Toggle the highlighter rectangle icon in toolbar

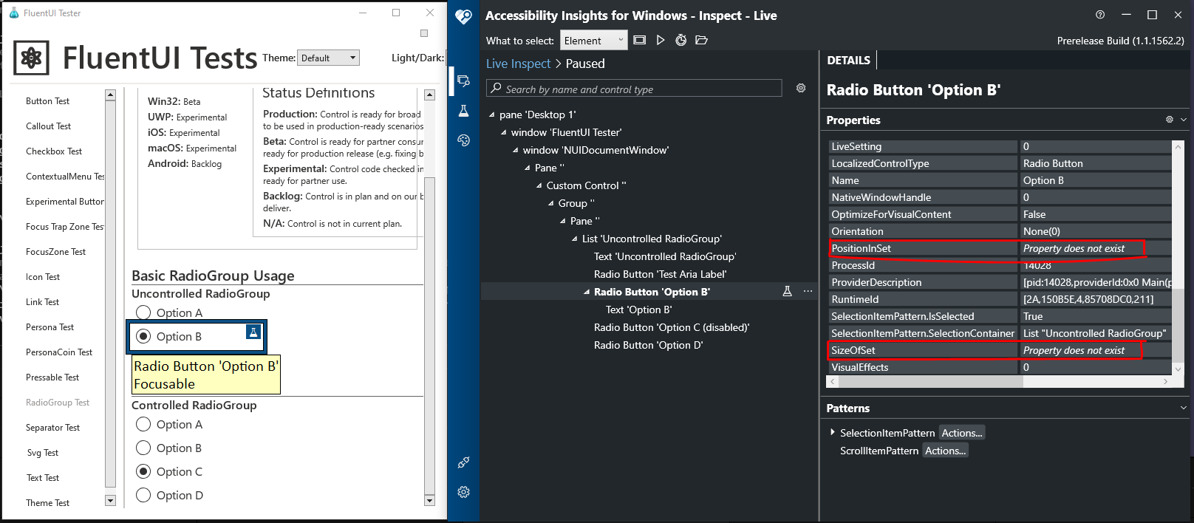tap(640, 40)
